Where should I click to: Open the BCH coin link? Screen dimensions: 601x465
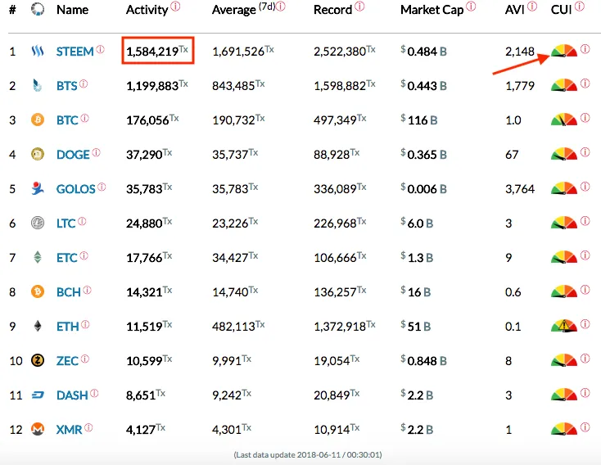click(x=69, y=292)
